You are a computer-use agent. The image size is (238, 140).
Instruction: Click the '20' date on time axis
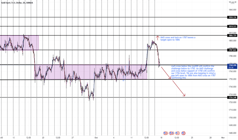pos(43,138)
